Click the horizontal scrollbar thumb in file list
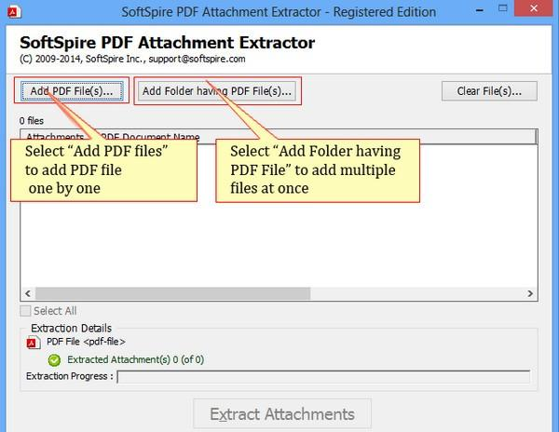This screenshot has width=559, height=432. point(172,293)
